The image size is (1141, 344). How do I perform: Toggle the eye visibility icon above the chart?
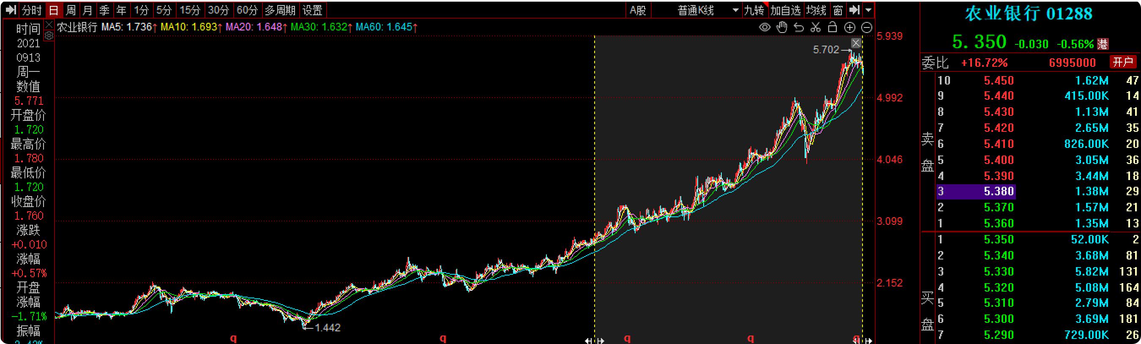(765, 27)
